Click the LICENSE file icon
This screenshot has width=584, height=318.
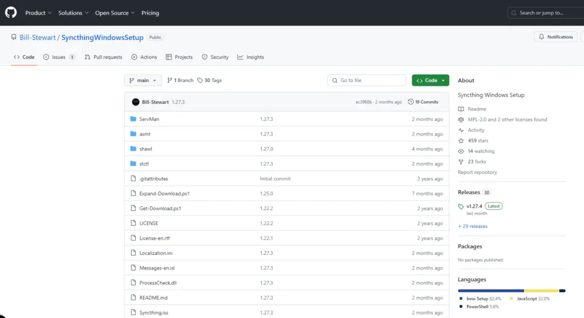pos(133,223)
